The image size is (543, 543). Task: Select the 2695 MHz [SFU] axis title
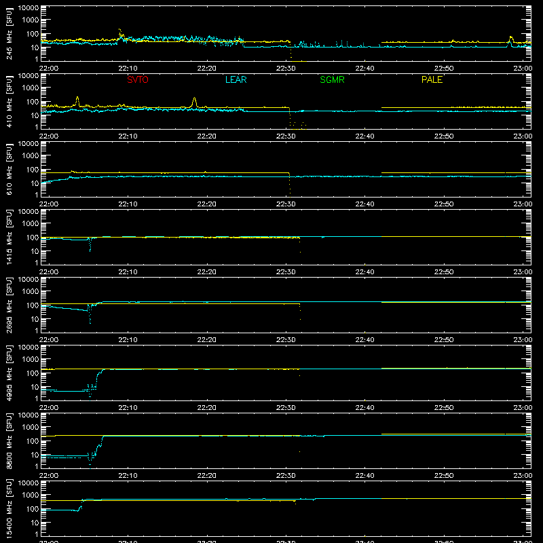[x=10, y=305]
